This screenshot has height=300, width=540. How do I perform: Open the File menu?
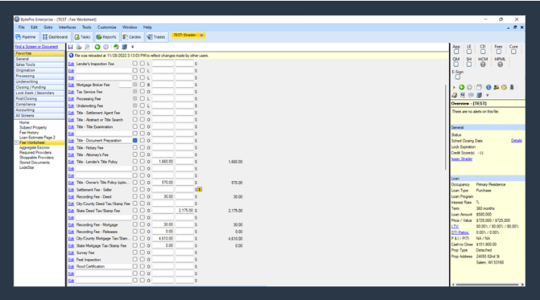[x=21, y=27]
